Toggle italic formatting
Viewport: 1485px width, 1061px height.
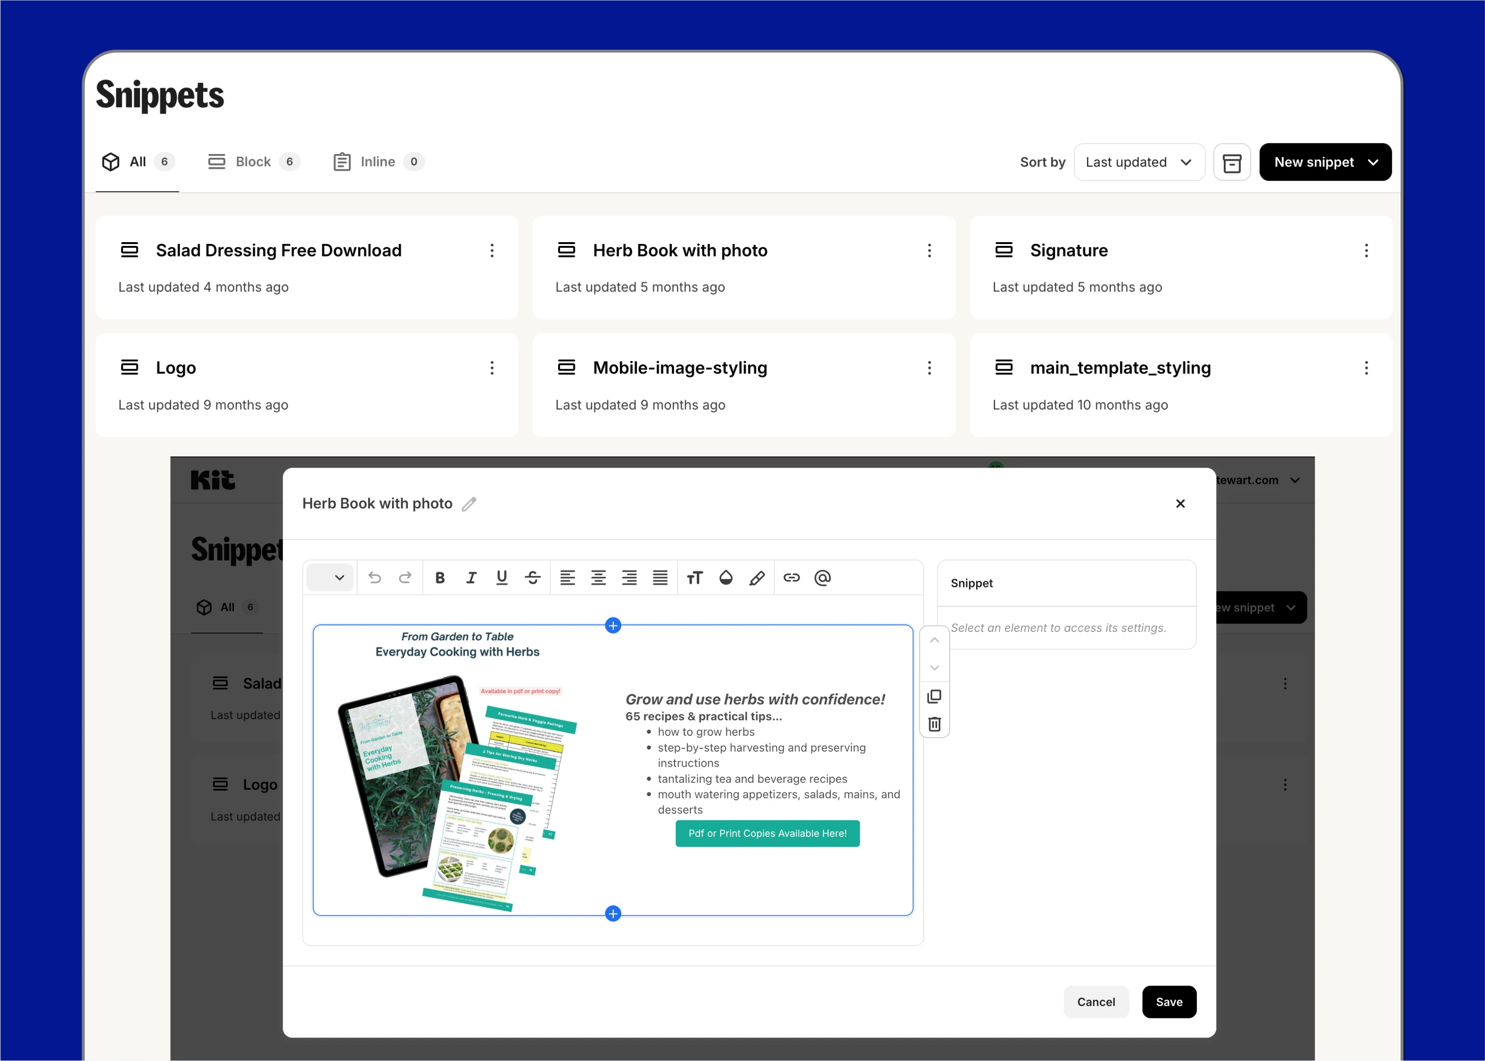coord(471,578)
